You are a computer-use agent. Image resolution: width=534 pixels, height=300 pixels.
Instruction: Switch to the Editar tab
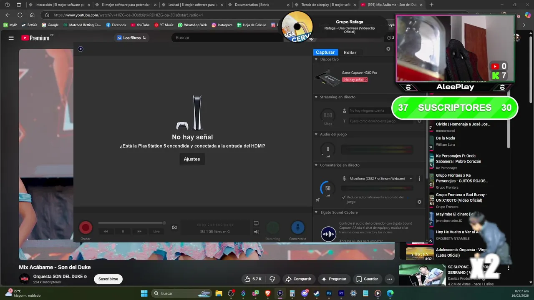(x=350, y=52)
